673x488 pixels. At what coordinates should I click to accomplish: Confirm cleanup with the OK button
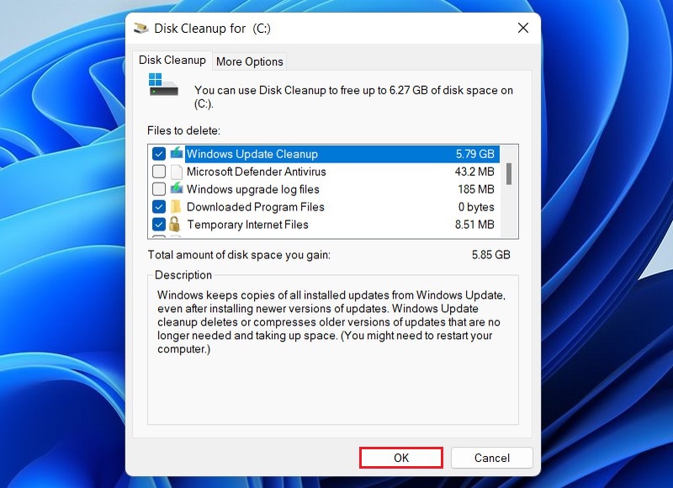click(x=401, y=458)
